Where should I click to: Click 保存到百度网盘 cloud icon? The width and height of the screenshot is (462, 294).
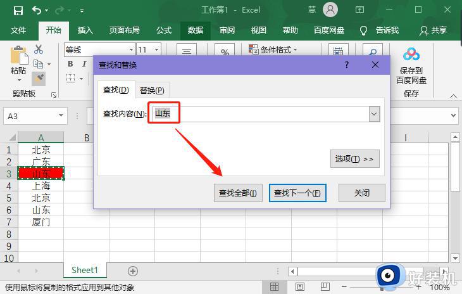[x=411, y=54]
